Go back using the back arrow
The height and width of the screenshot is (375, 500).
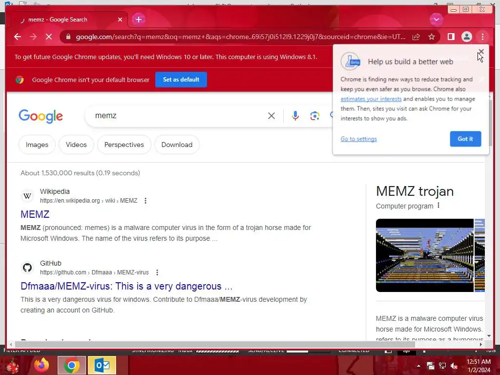coord(18,37)
